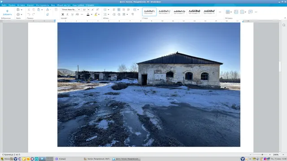This screenshot has height=161, width=287.
Task: Click the copy icon
Action: (x=34, y=10)
